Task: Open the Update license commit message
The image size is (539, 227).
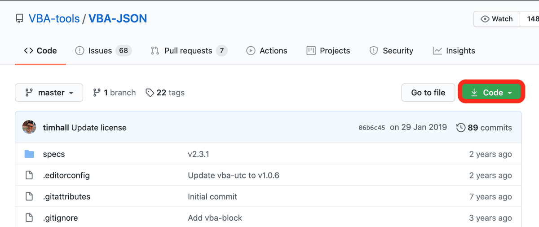Action: pos(99,128)
